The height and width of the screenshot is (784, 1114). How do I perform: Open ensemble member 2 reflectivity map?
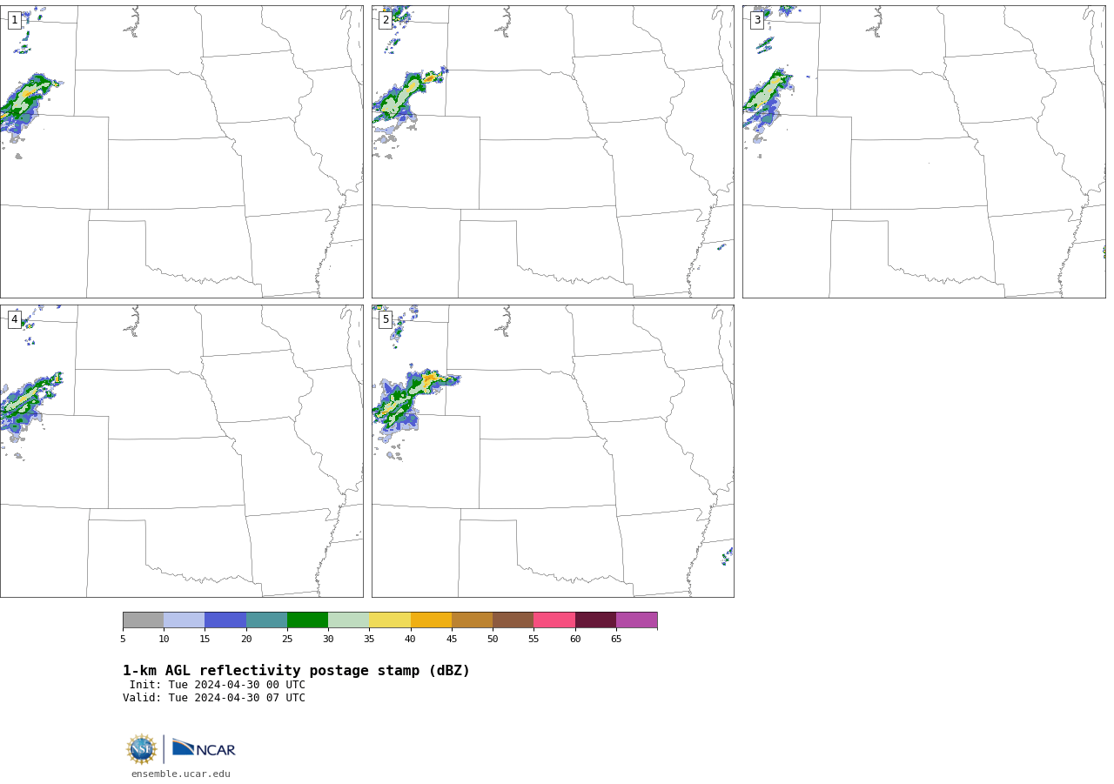[x=553, y=151]
